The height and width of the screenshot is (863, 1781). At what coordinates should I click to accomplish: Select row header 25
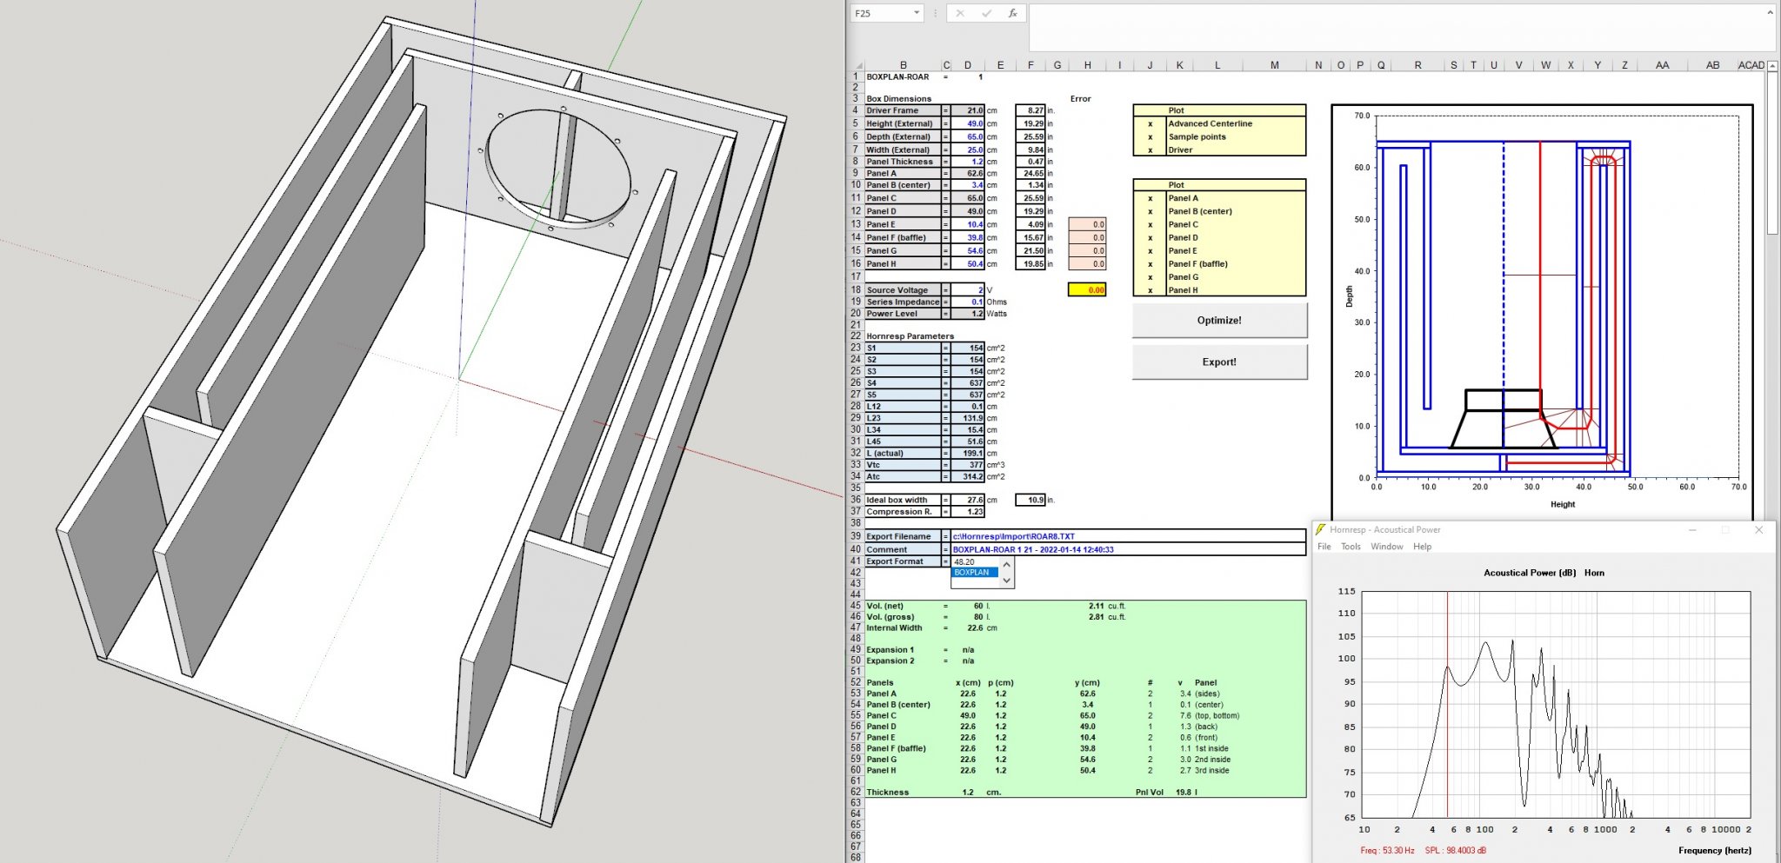pyautogui.click(x=857, y=371)
